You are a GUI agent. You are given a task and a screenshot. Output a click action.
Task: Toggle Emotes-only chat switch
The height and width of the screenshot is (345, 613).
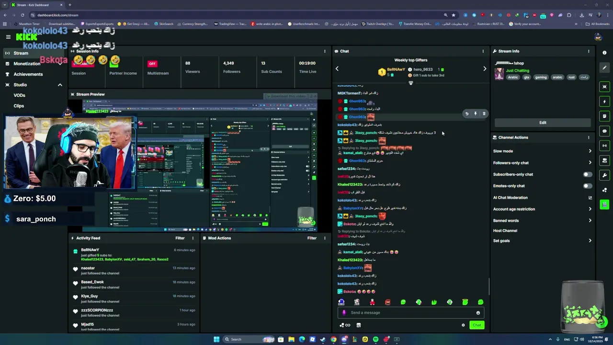[587, 186]
